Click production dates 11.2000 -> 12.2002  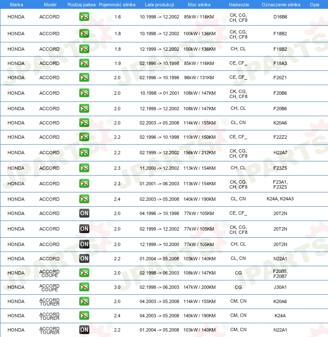tap(159, 168)
